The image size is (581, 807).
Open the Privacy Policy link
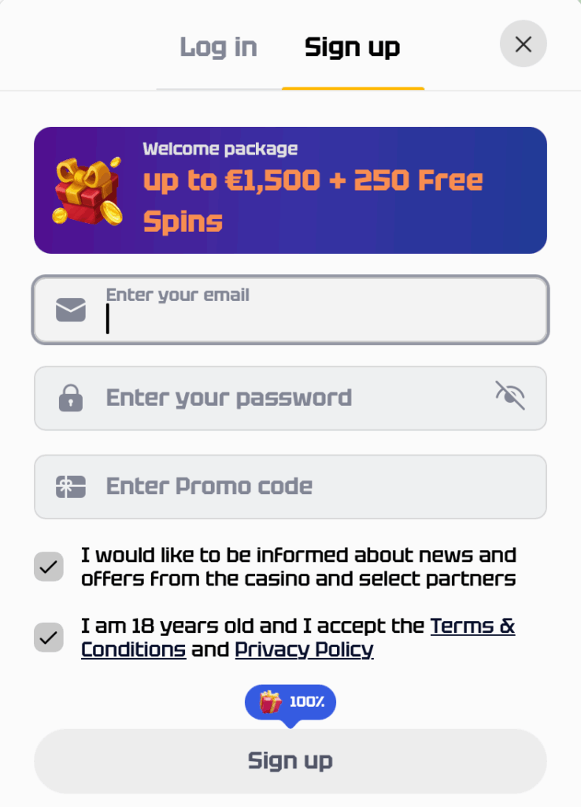click(304, 649)
